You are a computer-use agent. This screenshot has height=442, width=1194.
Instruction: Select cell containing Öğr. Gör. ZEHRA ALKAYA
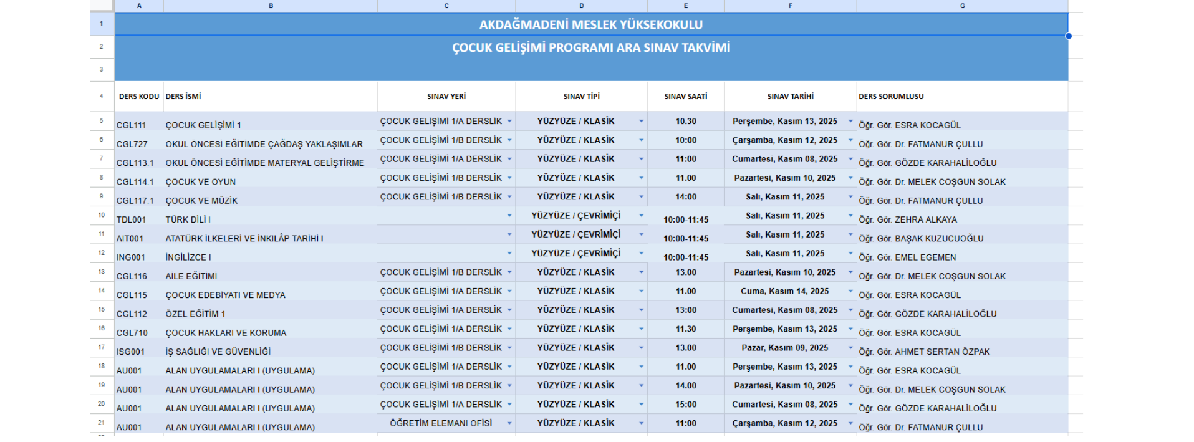pos(961,219)
